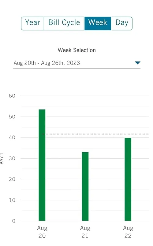Click the Aug 20 usage bar

click(42, 165)
